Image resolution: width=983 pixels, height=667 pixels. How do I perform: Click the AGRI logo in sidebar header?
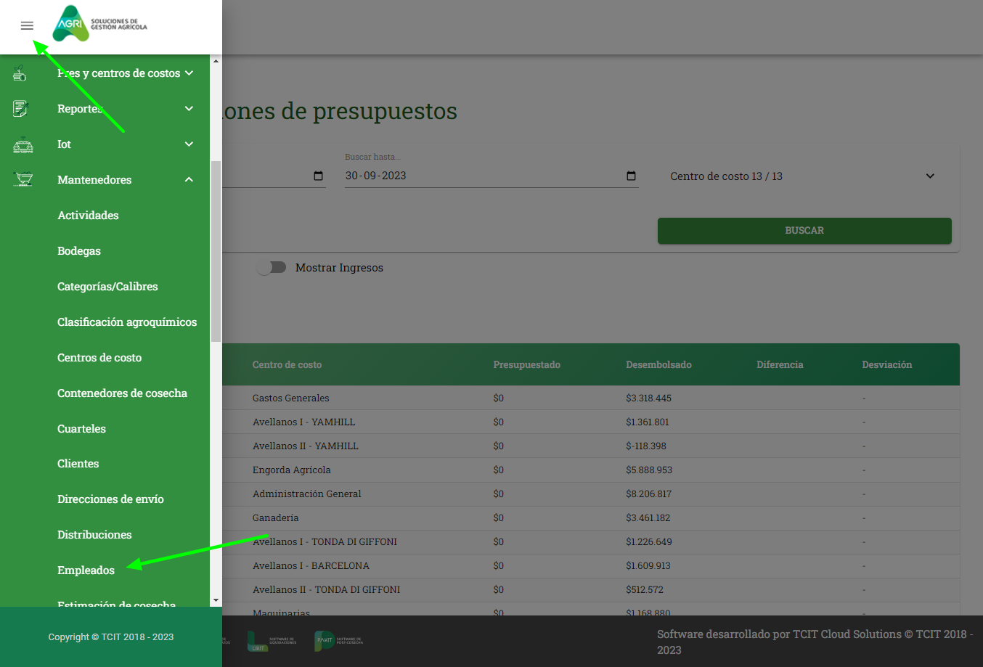pyautogui.click(x=100, y=24)
